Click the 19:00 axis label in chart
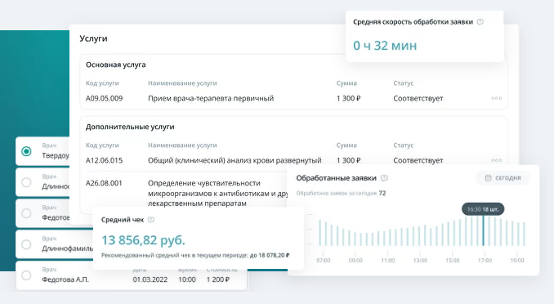This screenshot has width=554, height=304. click(x=517, y=261)
